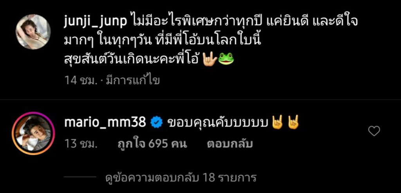Open junji_junp's profile picture
Screen dimensions: 401x193
click(33, 32)
